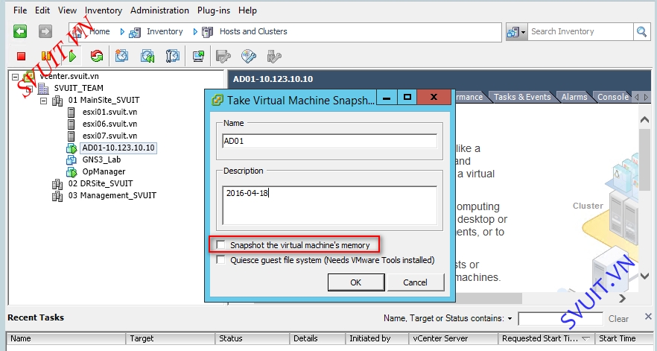This screenshot has height=351, width=657.
Task: Click the Hosts and Clusters breadcrumb icon
Action: [207, 32]
